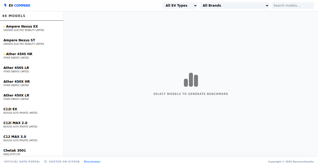
Task: Pick Ather 450S LR in sidebar
Action: coord(16,68)
